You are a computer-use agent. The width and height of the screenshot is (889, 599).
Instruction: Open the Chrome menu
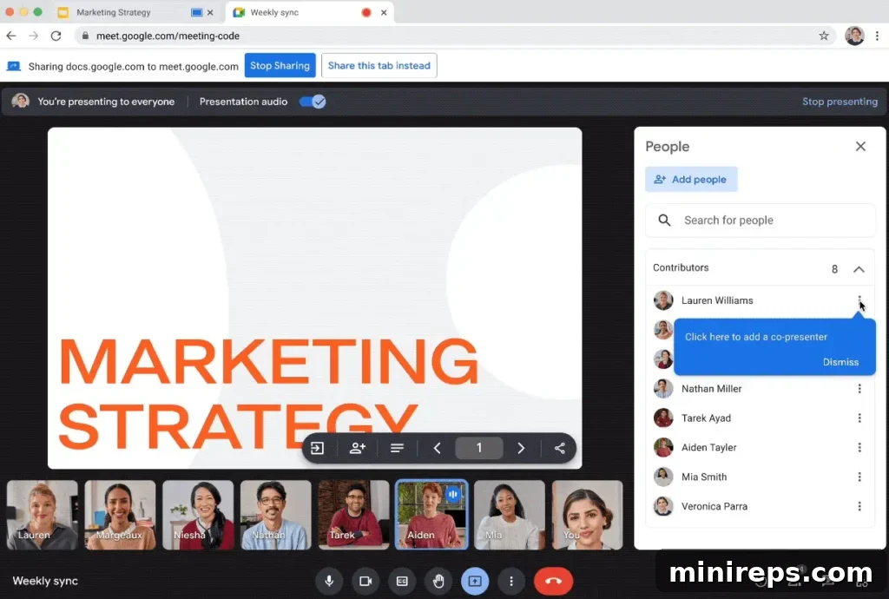(877, 36)
